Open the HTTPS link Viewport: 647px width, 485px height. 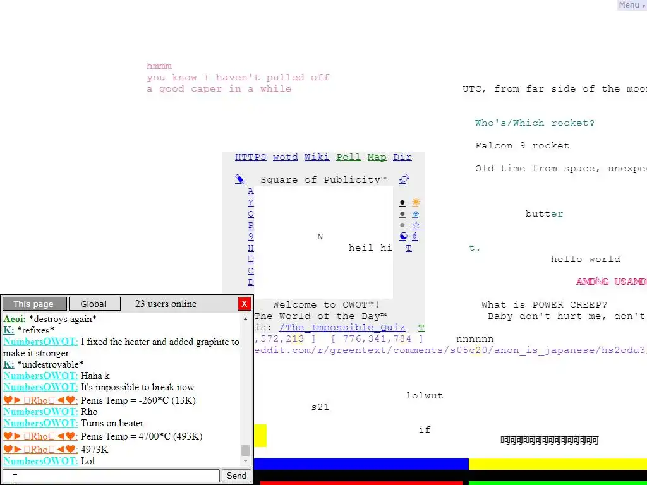point(250,157)
